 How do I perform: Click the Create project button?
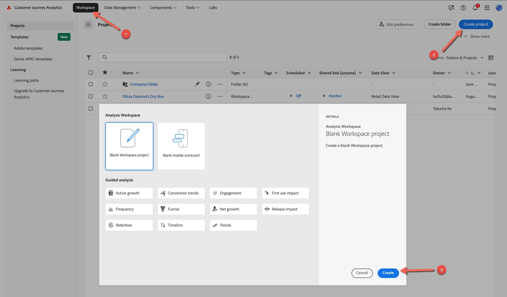click(476, 24)
